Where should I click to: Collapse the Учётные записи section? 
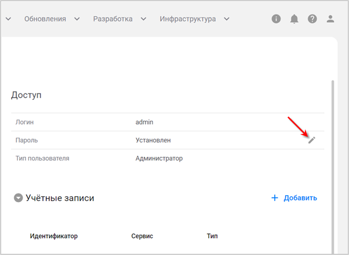coord(18,197)
